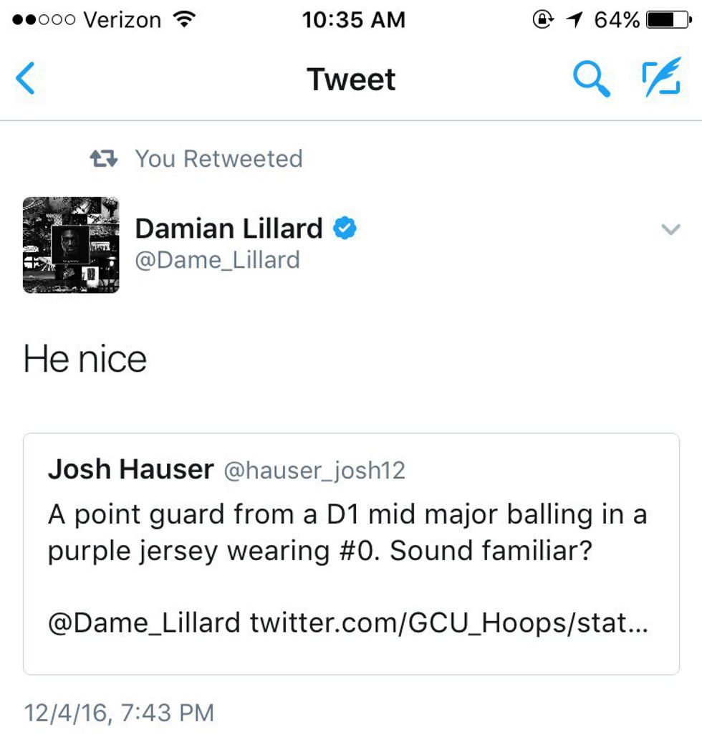Open the search magnifier icon
Viewport: 702px width, 750px height.
point(591,79)
